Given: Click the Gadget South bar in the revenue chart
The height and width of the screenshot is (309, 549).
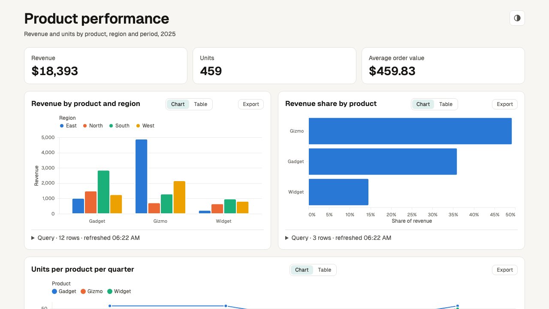Looking at the screenshot, I should [x=103, y=192].
